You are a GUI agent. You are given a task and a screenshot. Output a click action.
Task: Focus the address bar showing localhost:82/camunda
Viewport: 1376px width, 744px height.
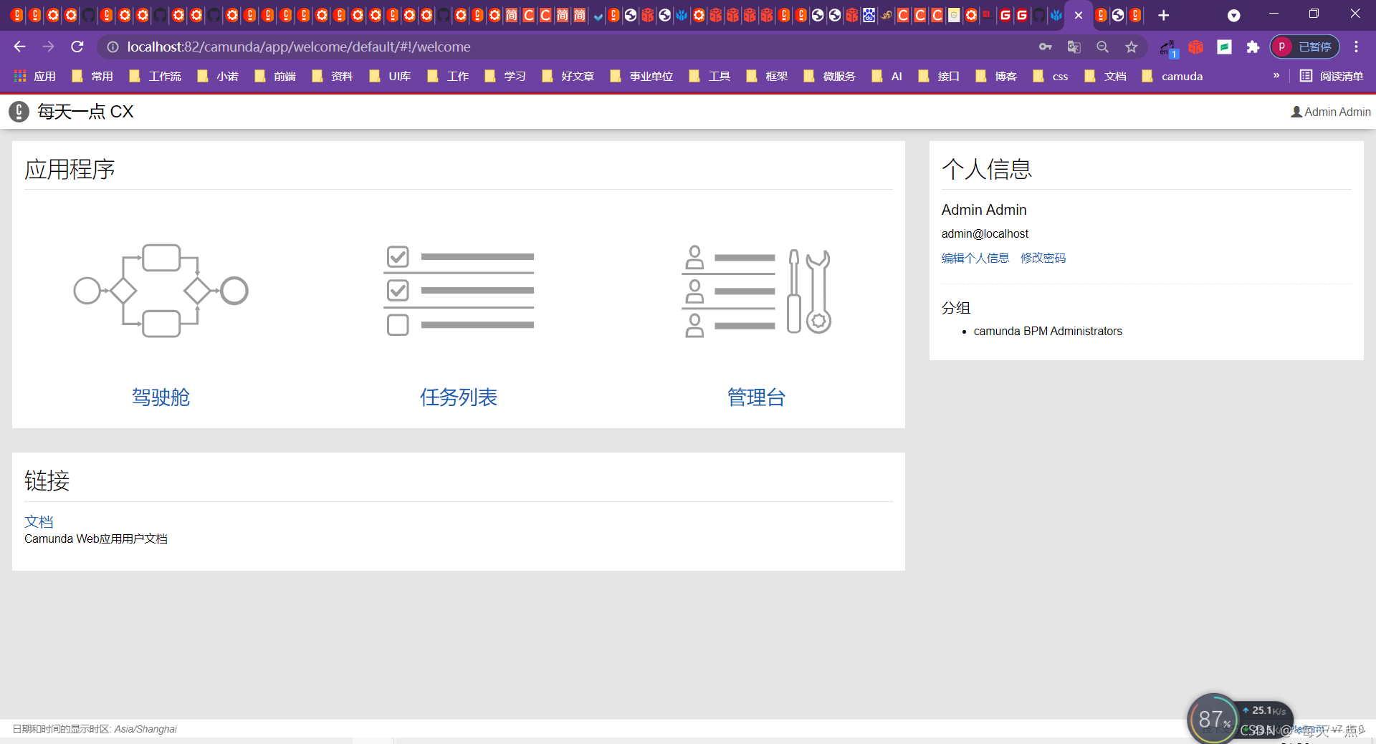(573, 47)
